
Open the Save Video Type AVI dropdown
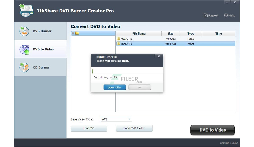click(116, 119)
